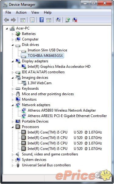Open the View menu

35,12
